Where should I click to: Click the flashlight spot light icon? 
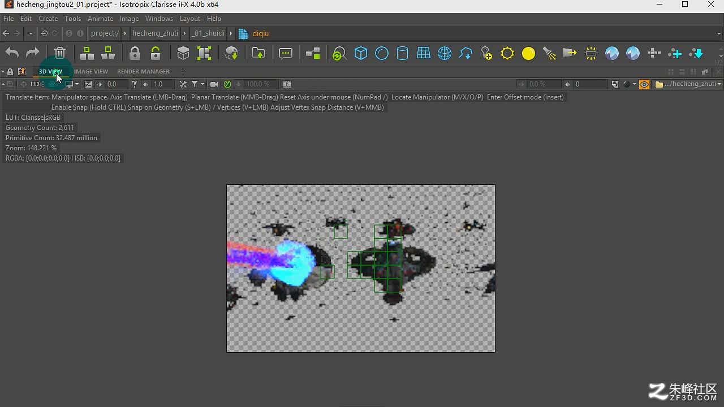coord(549,53)
